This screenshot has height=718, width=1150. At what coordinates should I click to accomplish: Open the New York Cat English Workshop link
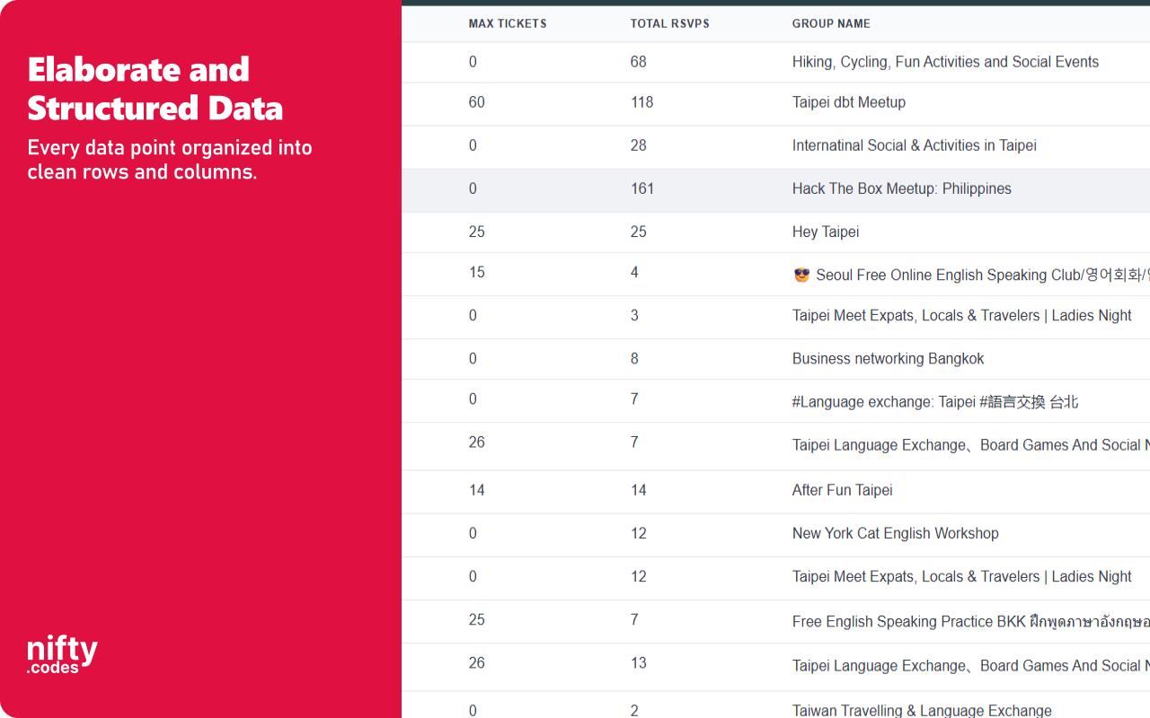click(x=895, y=533)
